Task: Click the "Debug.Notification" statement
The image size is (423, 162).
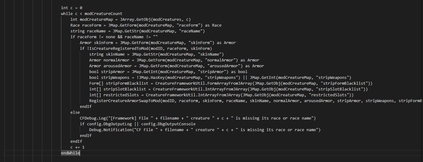Action: [205, 130]
